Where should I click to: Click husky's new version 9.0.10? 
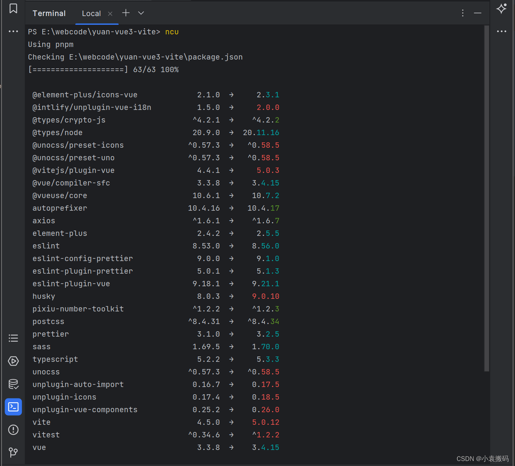(x=266, y=296)
